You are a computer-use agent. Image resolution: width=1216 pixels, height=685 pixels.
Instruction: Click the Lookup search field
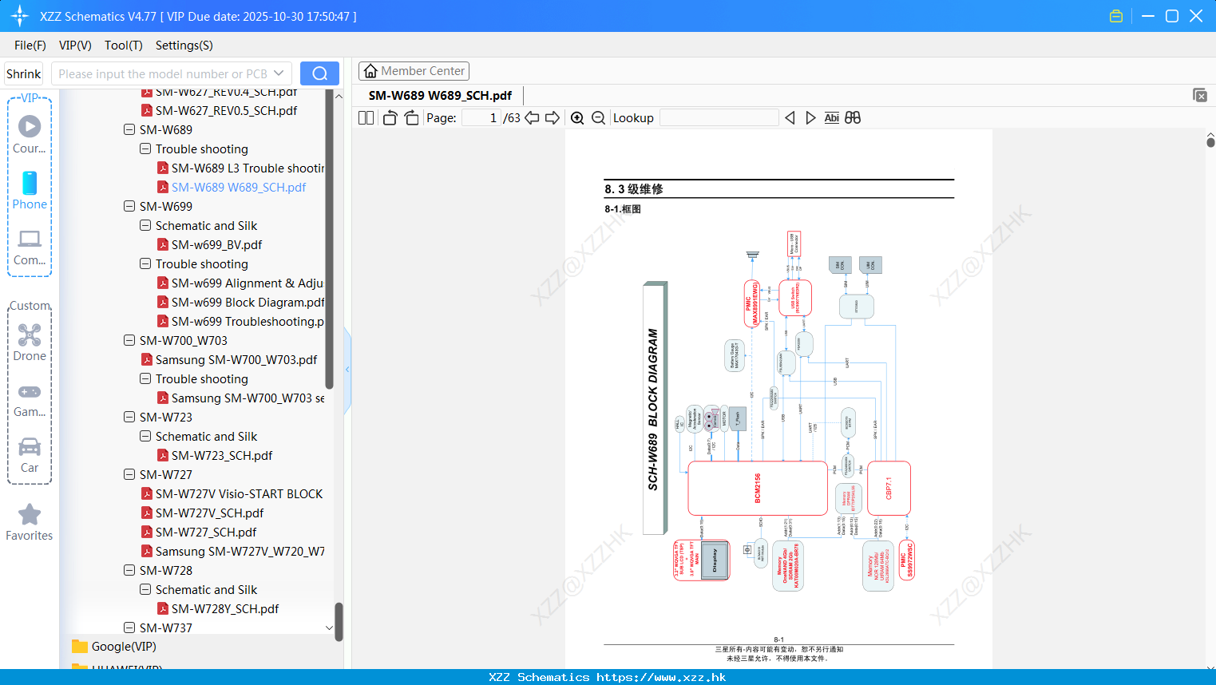tap(719, 118)
